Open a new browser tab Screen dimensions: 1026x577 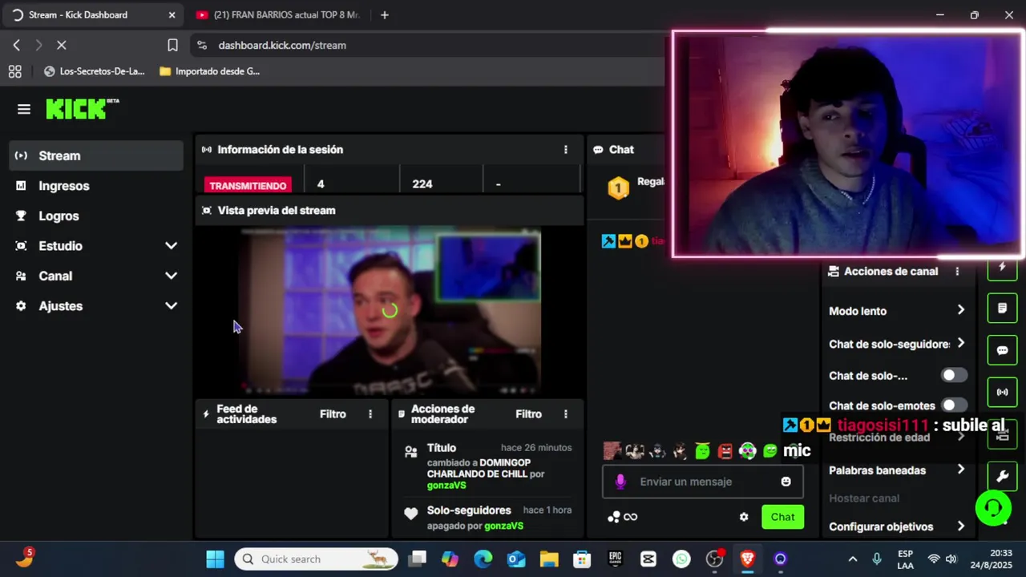pos(385,14)
